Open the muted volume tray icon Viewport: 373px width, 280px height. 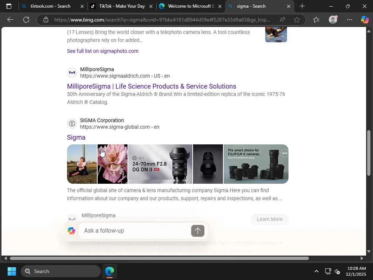tap(337, 271)
